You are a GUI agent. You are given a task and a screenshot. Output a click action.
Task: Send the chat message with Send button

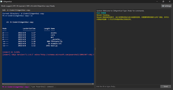click(x=166, y=87)
